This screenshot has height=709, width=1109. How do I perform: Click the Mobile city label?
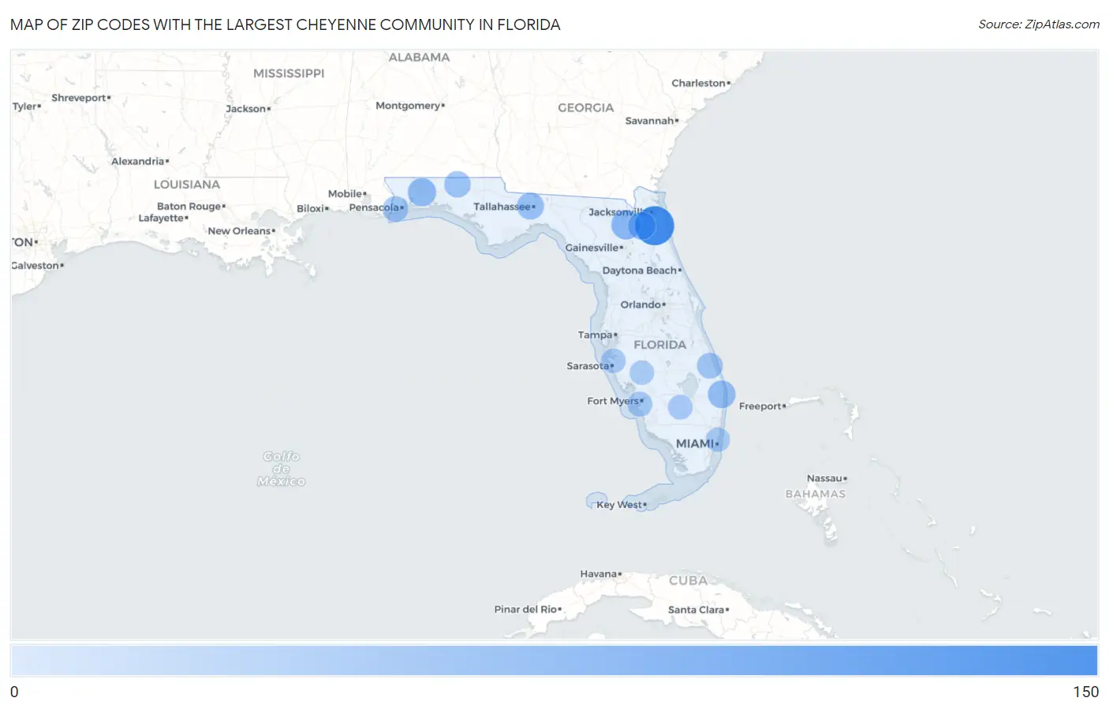coord(345,194)
